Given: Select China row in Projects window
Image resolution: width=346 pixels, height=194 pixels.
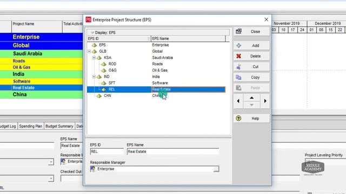Looking at the screenshot, I should point(41,95).
